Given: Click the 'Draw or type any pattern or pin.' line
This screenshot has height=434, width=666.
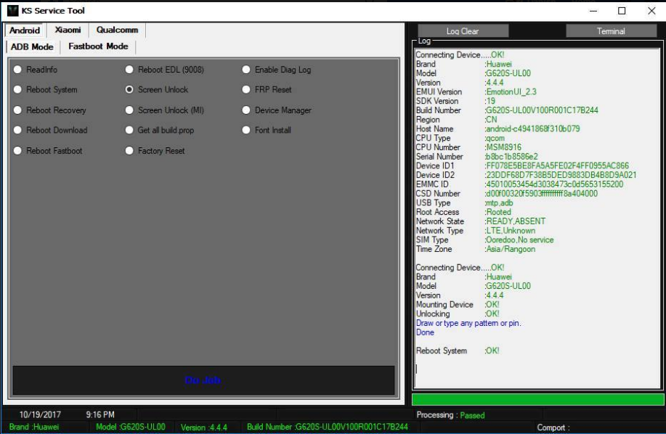Looking at the screenshot, I should pyautogui.click(x=468, y=323).
